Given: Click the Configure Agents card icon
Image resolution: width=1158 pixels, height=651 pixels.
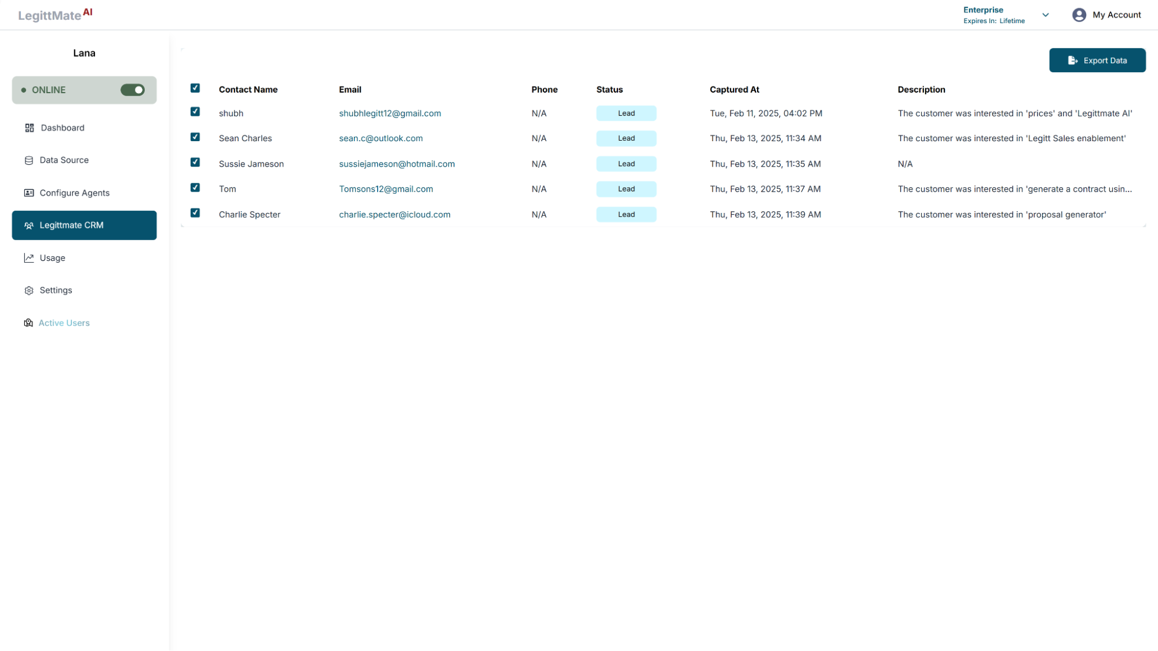Looking at the screenshot, I should click(x=29, y=193).
